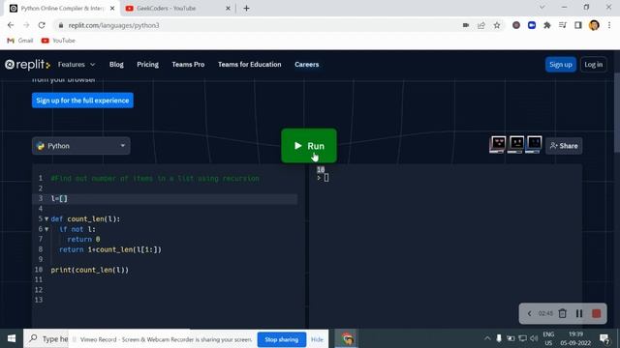The width and height of the screenshot is (620, 348).
Task: Run the Python code
Action: pyautogui.click(x=309, y=146)
